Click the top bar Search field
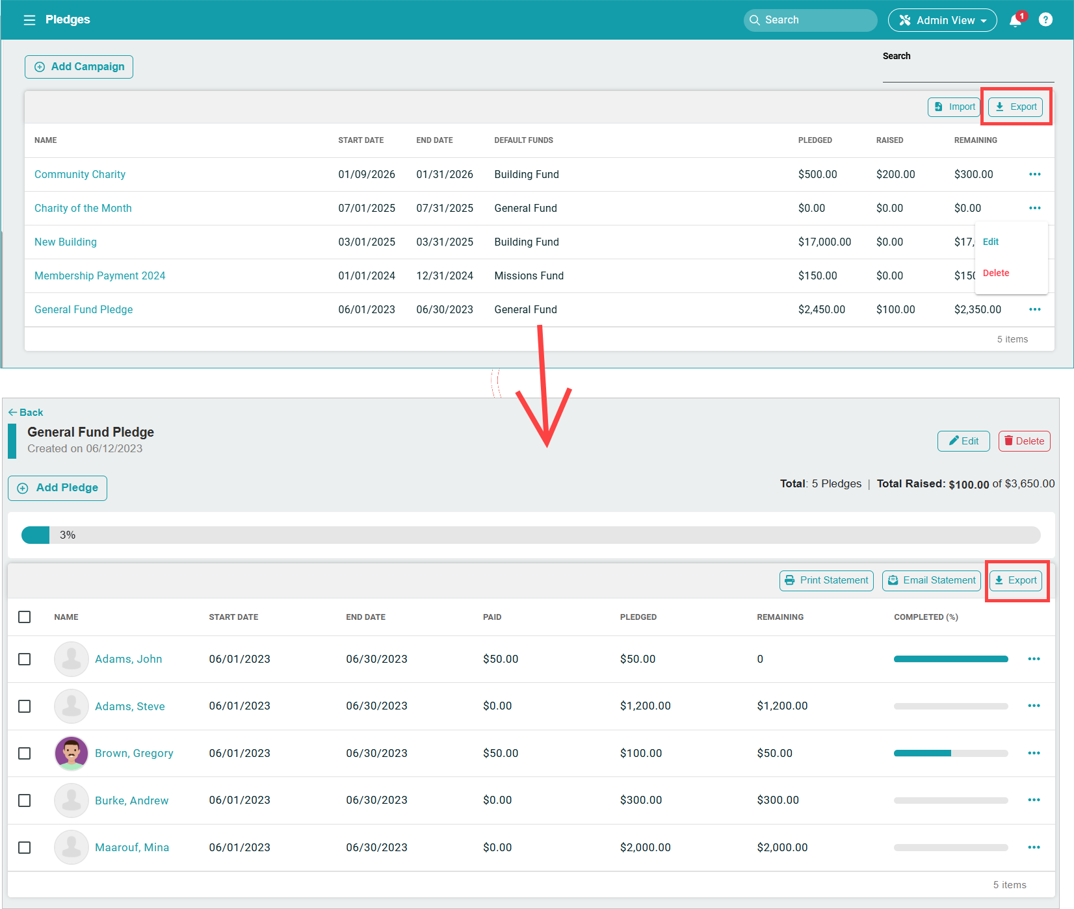Screen dimensions: 1074x909 810,20
